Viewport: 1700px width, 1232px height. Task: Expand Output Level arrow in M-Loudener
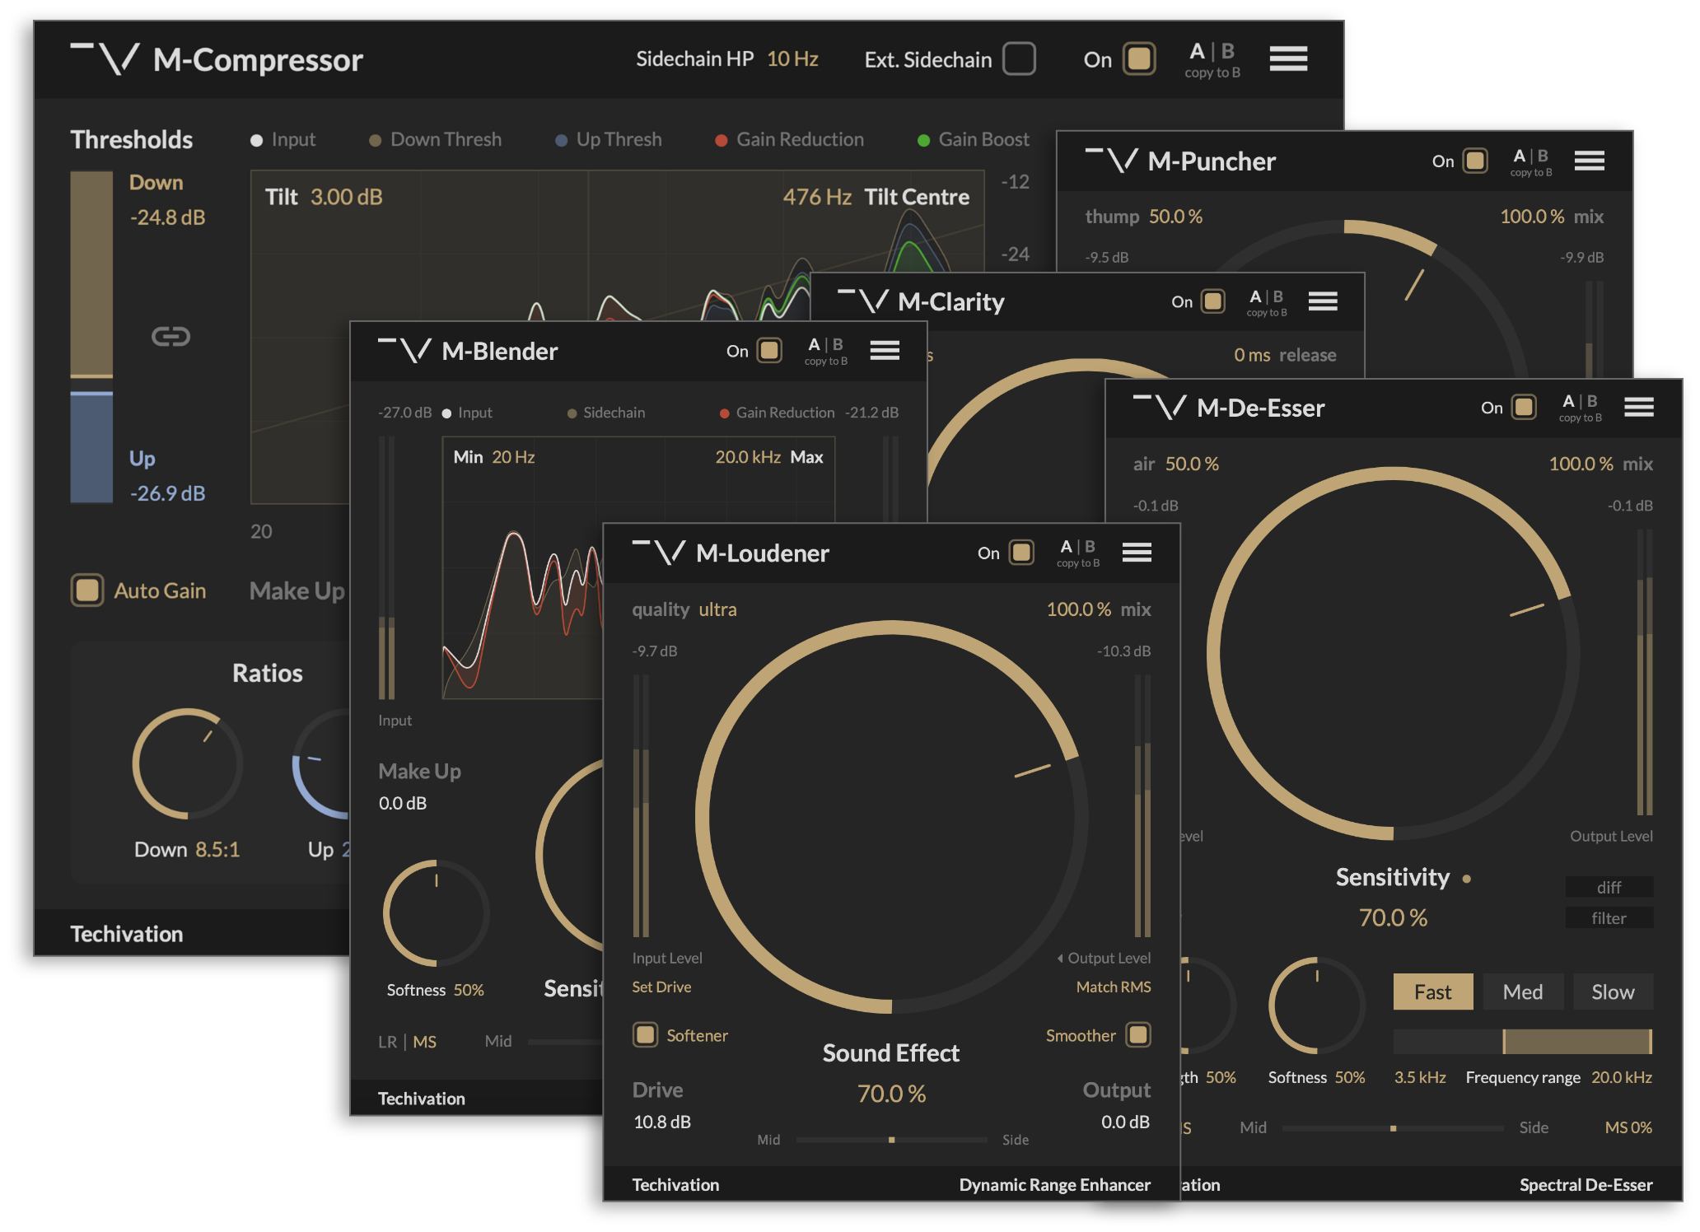pyautogui.click(x=1060, y=958)
